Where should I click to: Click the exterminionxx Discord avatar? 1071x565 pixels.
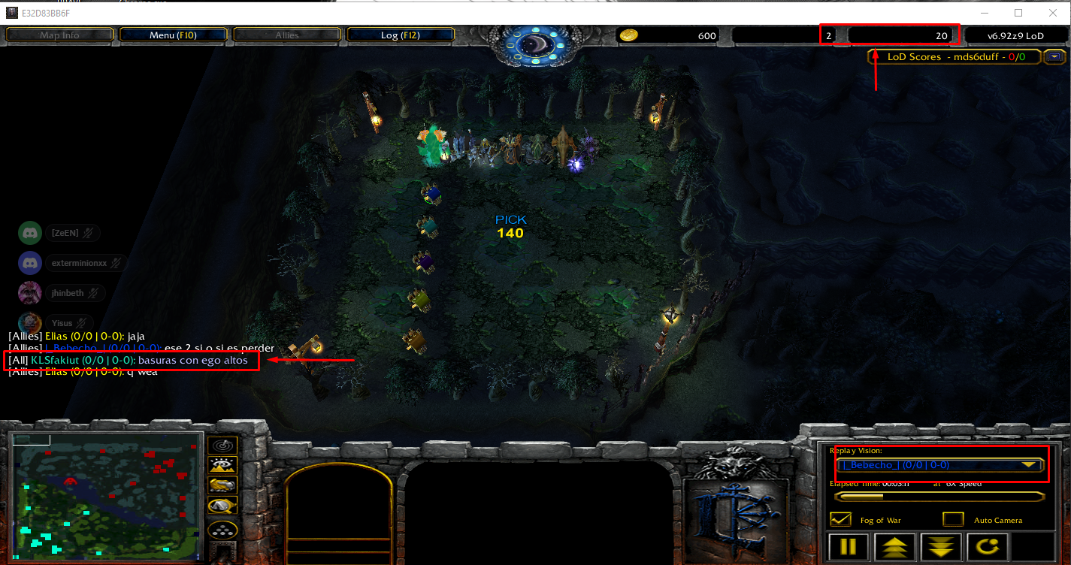[x=30, y=263]
